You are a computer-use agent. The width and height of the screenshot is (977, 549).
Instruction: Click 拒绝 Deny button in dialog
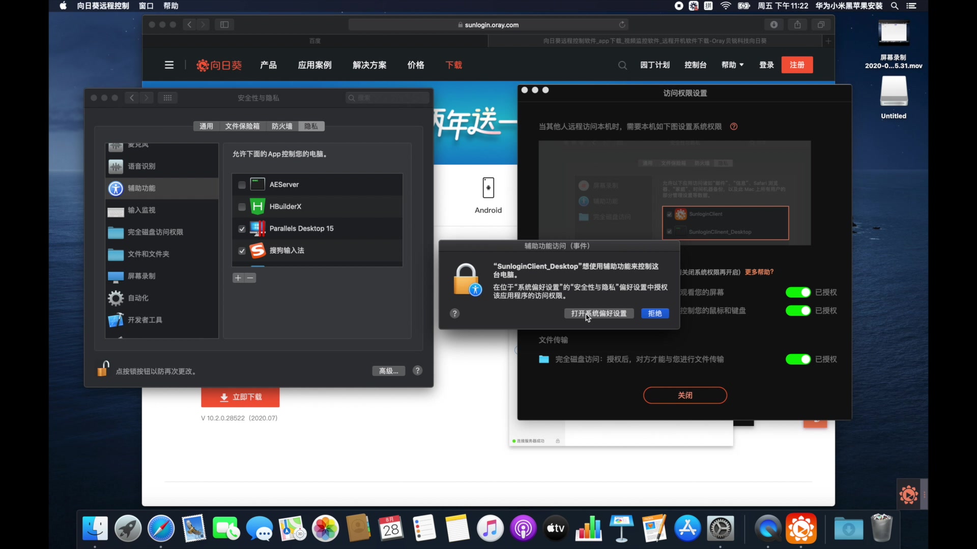[653, 313]
